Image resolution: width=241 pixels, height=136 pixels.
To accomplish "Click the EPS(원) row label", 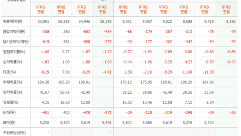I will pyautogui.click(x=9, y=113).
